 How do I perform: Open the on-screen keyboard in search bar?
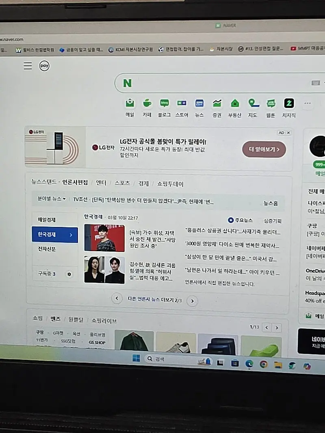tap(316, 83)
